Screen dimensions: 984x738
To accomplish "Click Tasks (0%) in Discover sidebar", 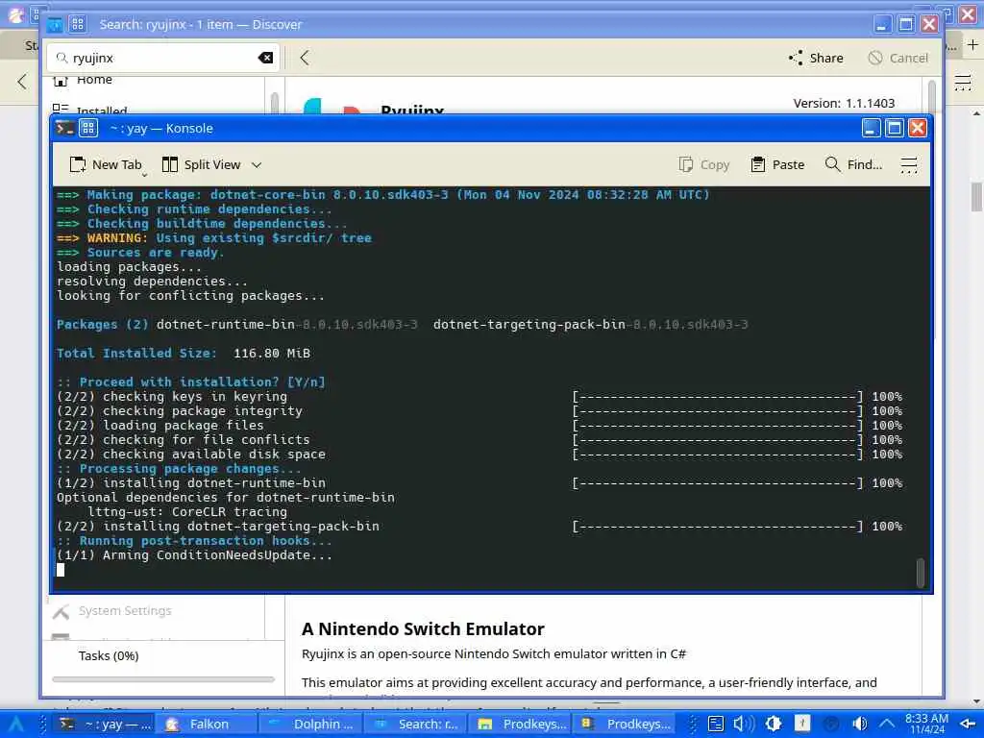I will [109, 655].
